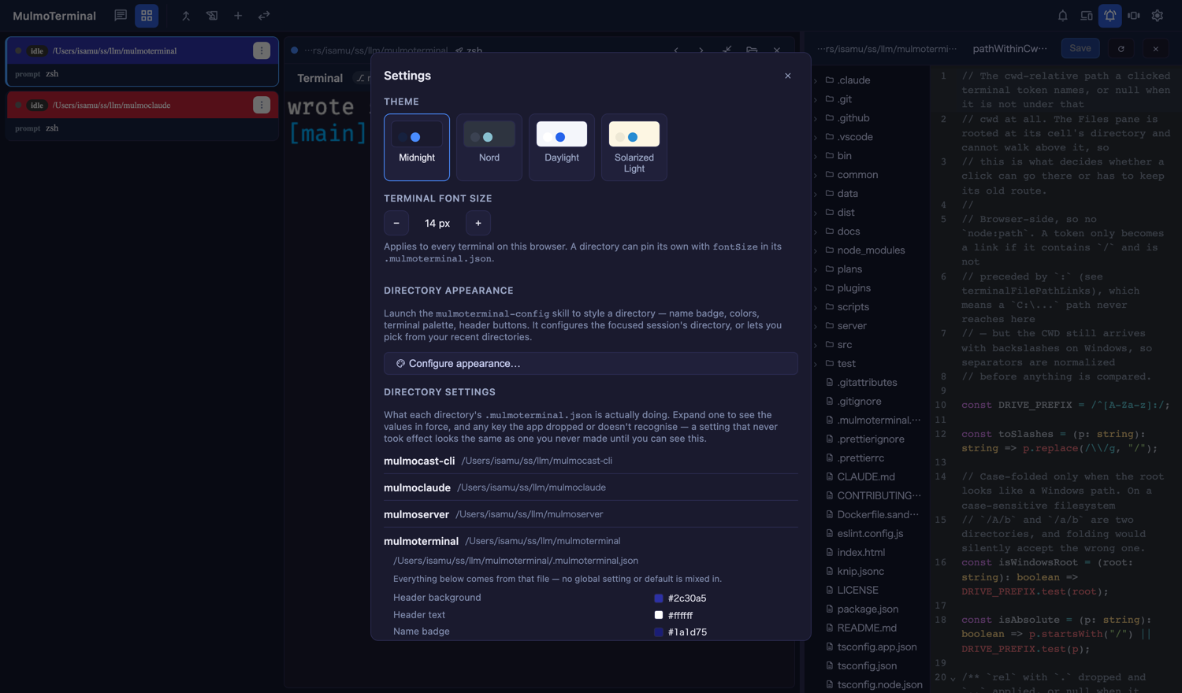1182x693 pixels.
Task: Expand mulmocast-cli directory settings
Action: 591,461
